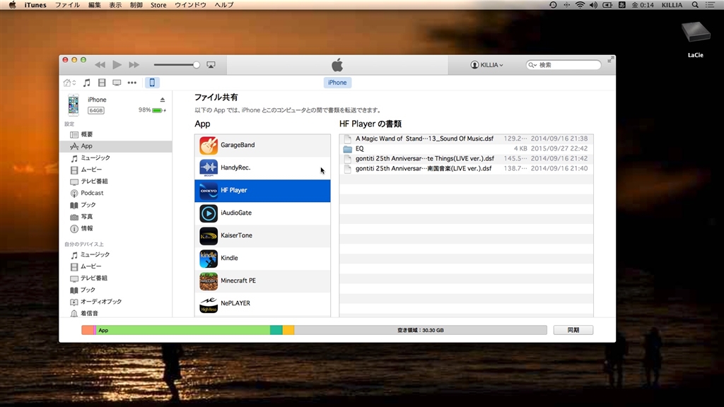Click the Wi-Fi status icon

(580, 5)
